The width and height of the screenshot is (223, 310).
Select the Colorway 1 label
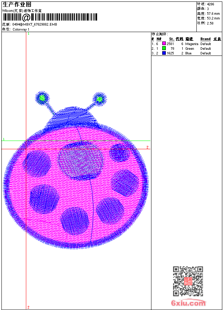click(x=21, y=29)
